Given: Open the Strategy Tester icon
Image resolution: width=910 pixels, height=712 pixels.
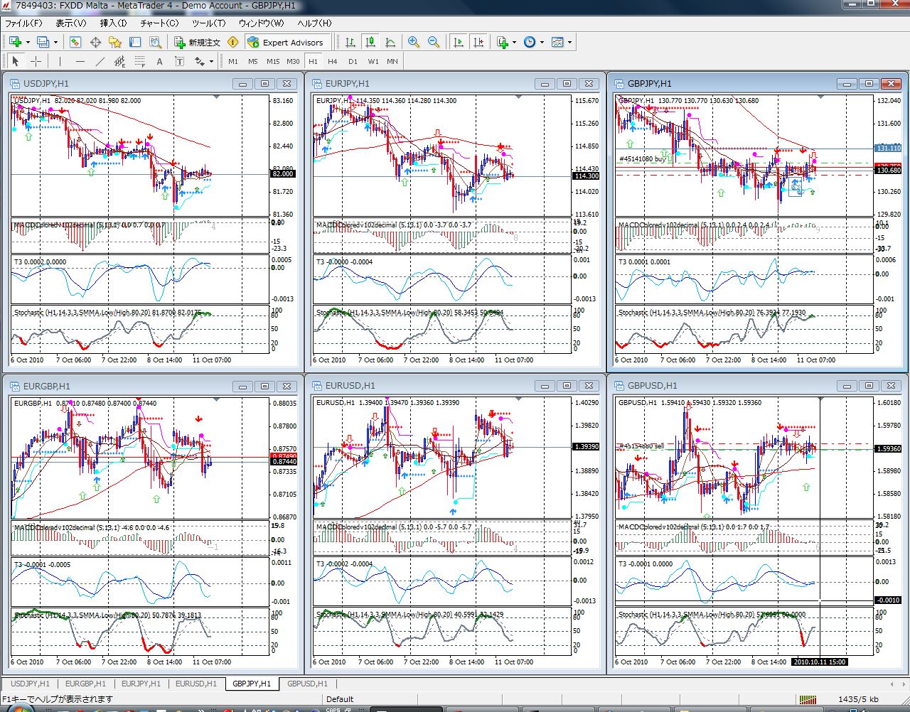Looking at the screenshot, I should (x=155, y=42).
